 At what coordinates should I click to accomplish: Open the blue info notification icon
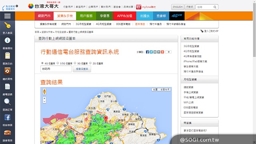pyautogui.click(x=7, y=40)
